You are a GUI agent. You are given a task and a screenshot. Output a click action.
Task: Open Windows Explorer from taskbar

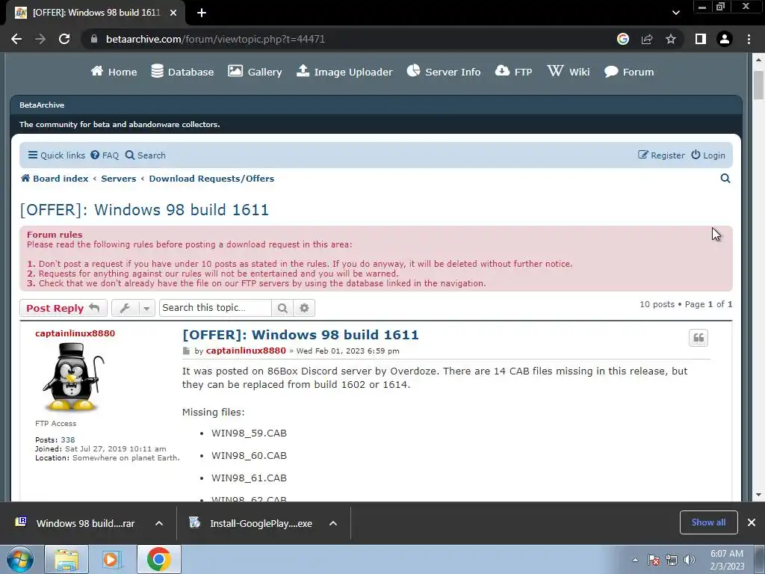(x=66, y=559)
